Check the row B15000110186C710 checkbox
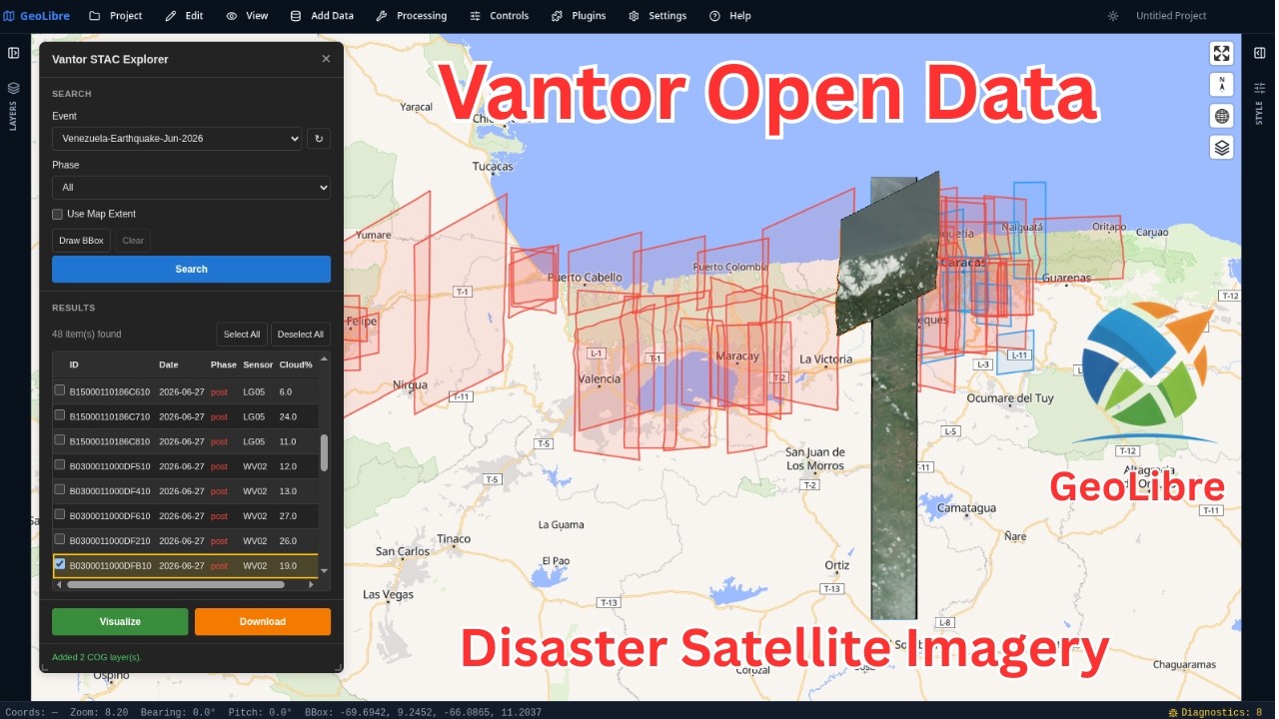 [60, 415]
